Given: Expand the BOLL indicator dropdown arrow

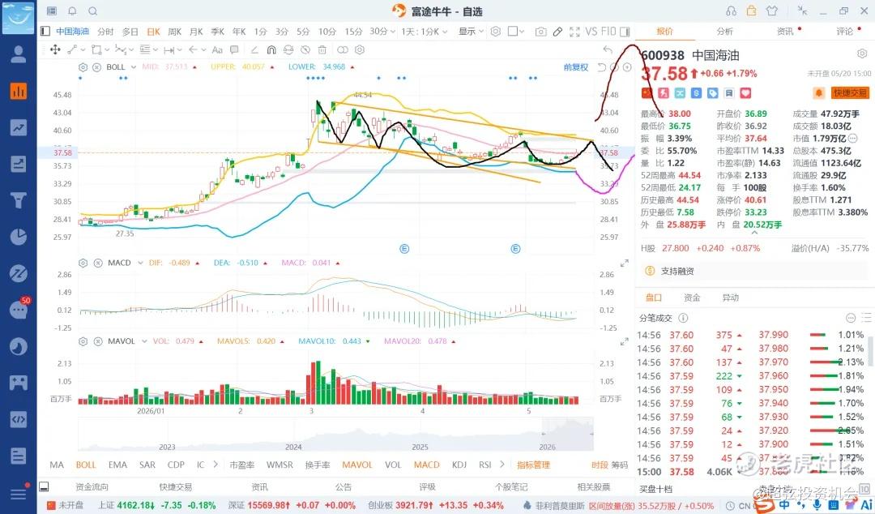Looking at the screenshot, I should click(x=134, y=67).
